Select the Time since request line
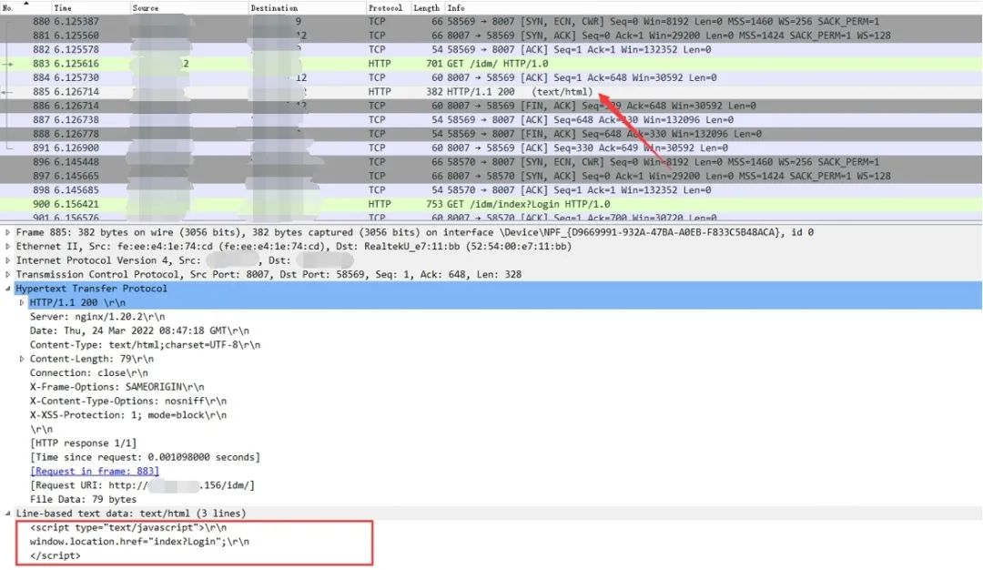The height and width of the screenshot is (570, 983). coord(145,457)
